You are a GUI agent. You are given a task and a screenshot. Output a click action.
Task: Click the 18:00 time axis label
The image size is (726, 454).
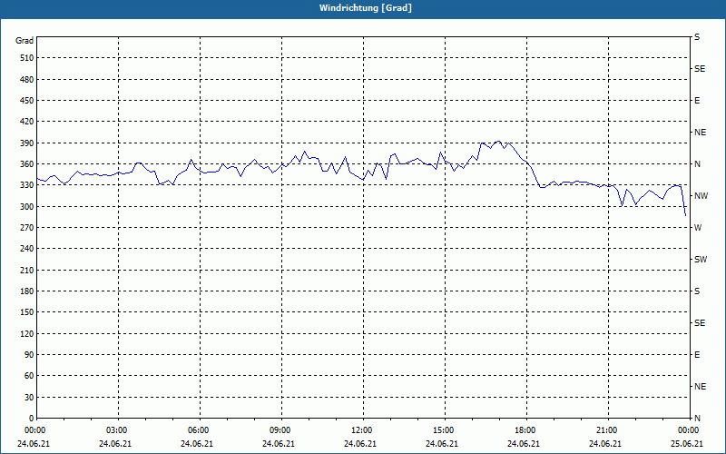(525, 430)
